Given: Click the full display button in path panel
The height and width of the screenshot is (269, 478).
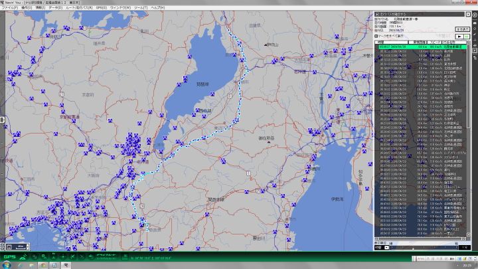Looking at the screenshot, I should click(463, 29).
